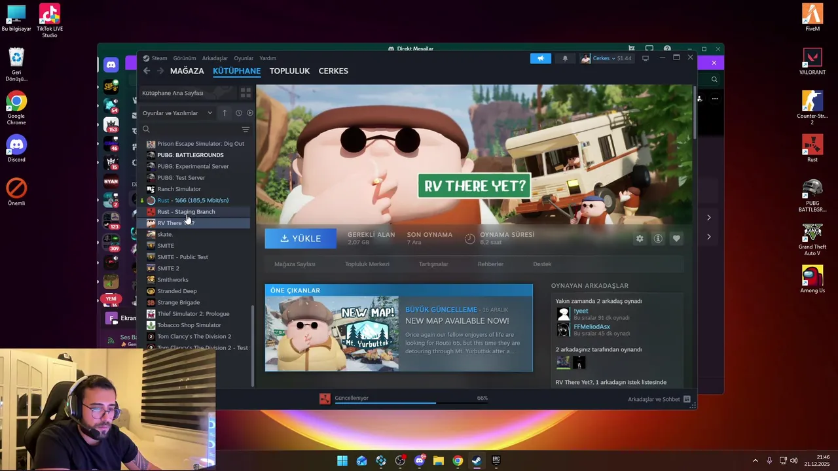The width and height of the screenshot is (838, 471).
Task: Open Discord more options ellipsis
Action: click(x=715, y=99)
